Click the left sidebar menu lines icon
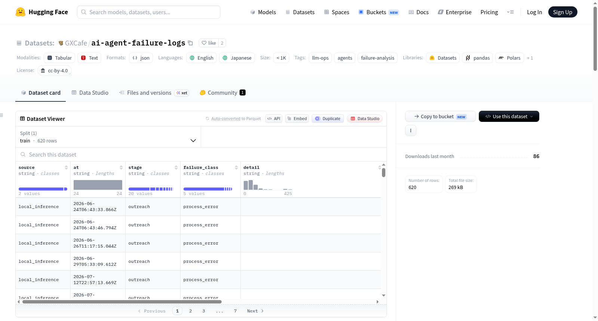Viewport: 598px width, 321px height. pos(1,115)
